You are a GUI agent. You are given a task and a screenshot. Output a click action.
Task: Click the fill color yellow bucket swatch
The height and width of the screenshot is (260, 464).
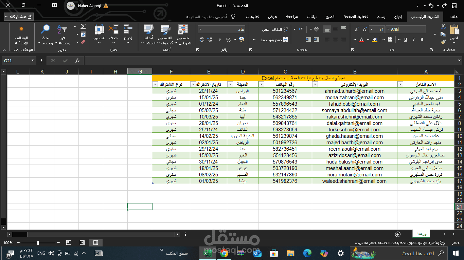375,40
